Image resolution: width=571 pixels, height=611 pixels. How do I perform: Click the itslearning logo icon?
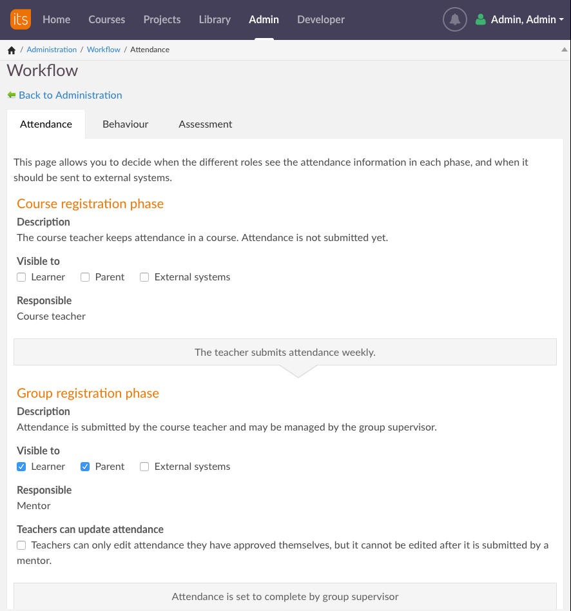click(x=20, y=19)
